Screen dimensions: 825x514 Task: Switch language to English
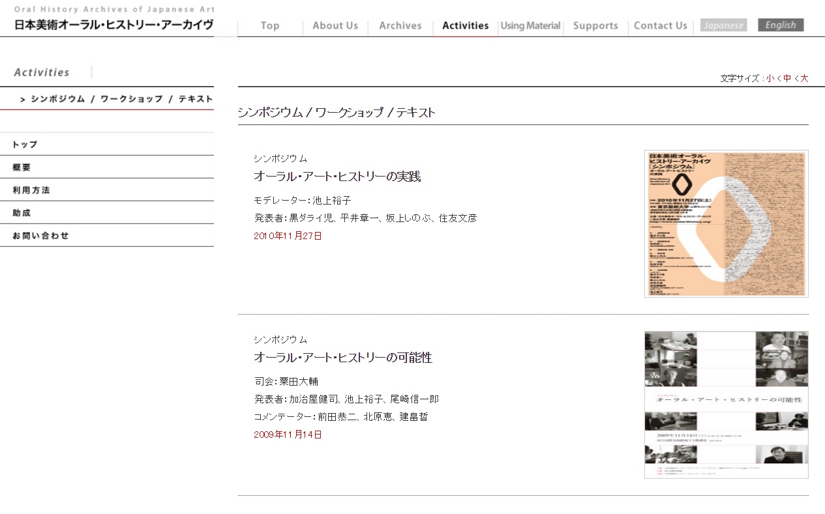[x=781, y=25]
